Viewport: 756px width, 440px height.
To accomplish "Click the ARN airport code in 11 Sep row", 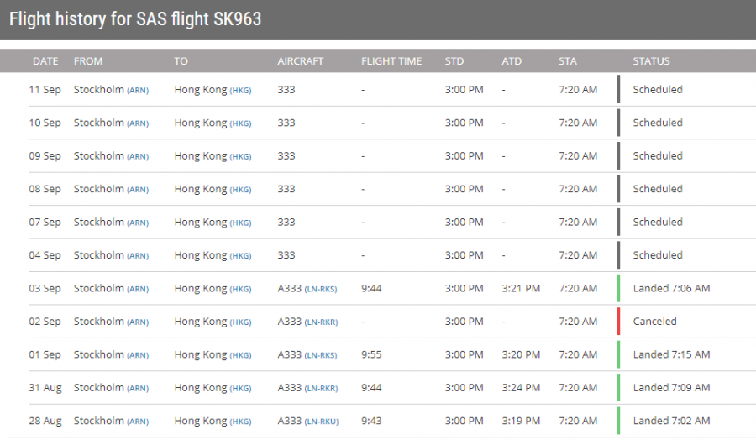I will (138, 91).
